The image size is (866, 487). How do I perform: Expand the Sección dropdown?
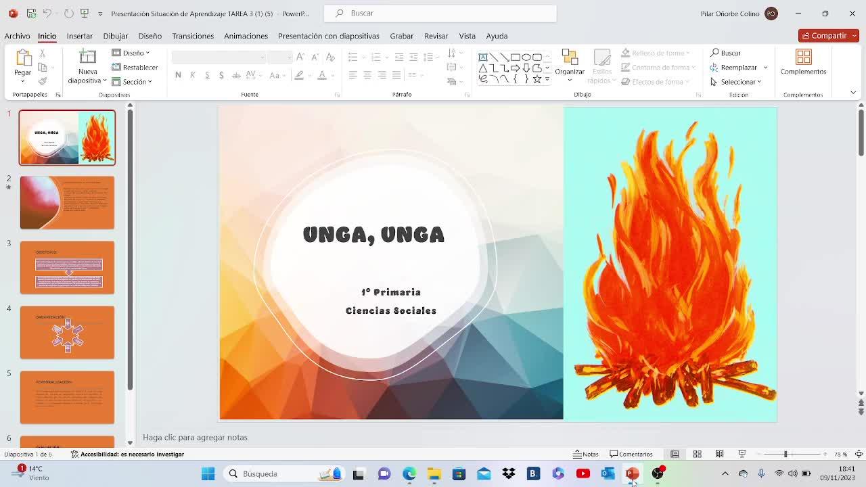point(132,82)
